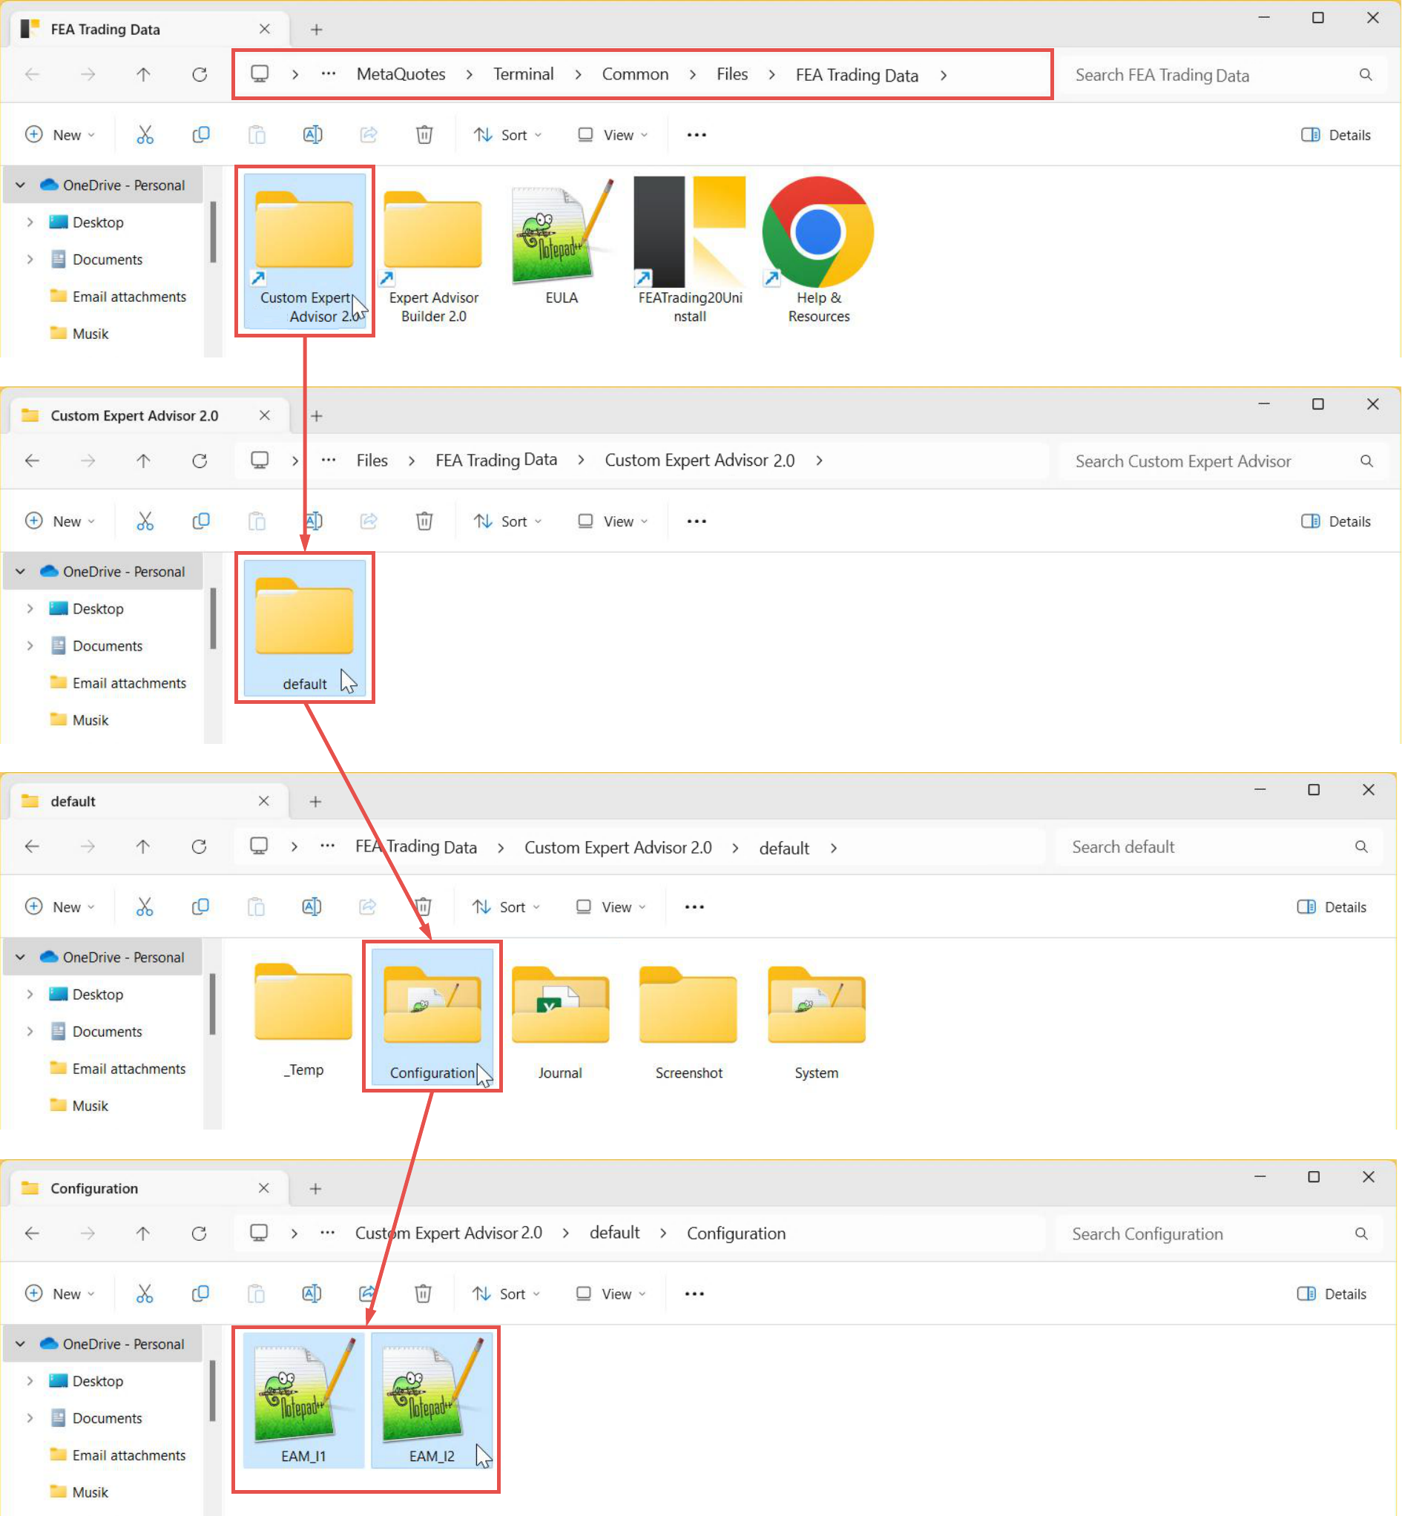Select the _Temp folder

coord(303,1018)
